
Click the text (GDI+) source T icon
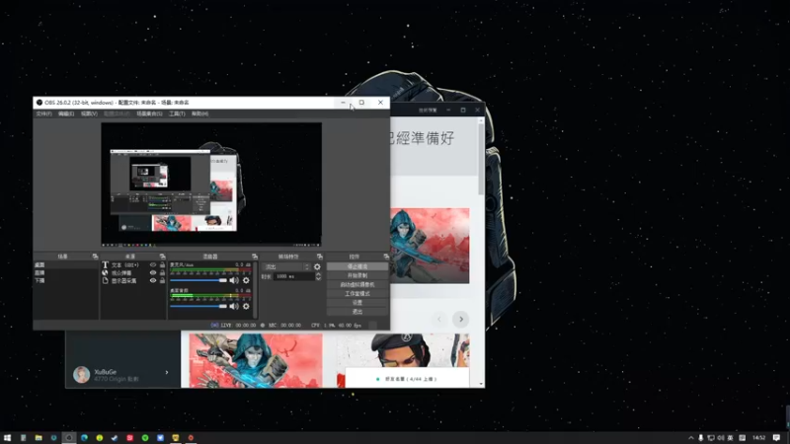point(105,264)
